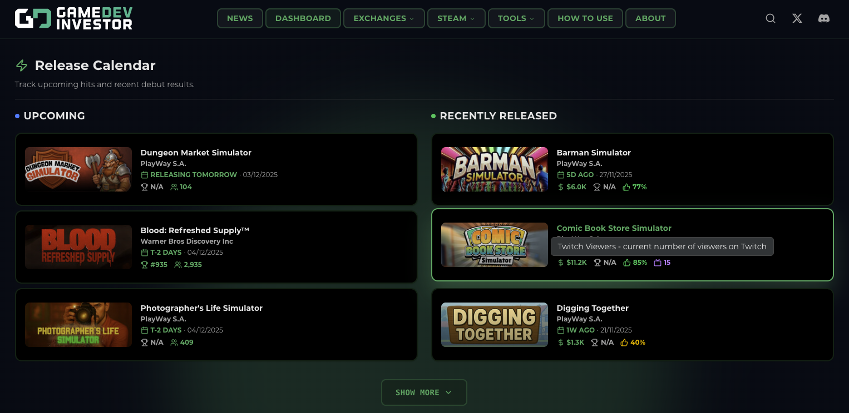The height and width of the screenshot is (413, 849).
Task: Expand the EXCHANGES dropdown menu
Action: click(384, 18)
